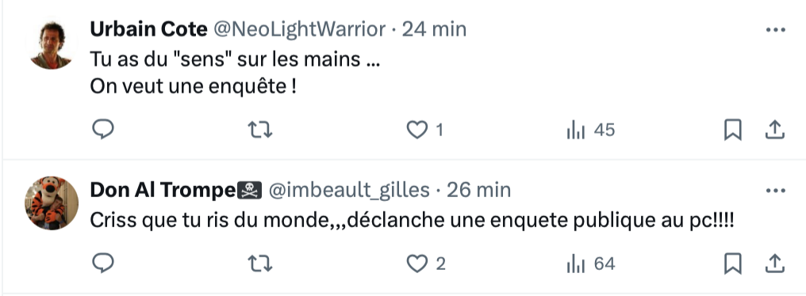Viewport: 806px width, 296px height.
Task: Share Don Al Trompe's tweet
Action: [774, 264]
